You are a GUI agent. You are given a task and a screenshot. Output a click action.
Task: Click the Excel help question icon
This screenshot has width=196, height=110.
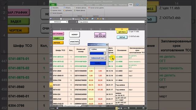pos(137,5)
